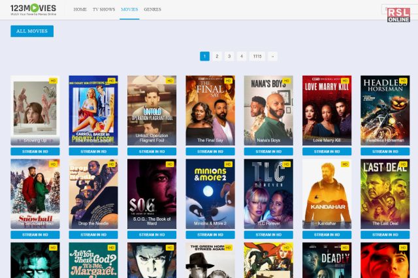Click Stream in HD under Untold

click(152, 151)
